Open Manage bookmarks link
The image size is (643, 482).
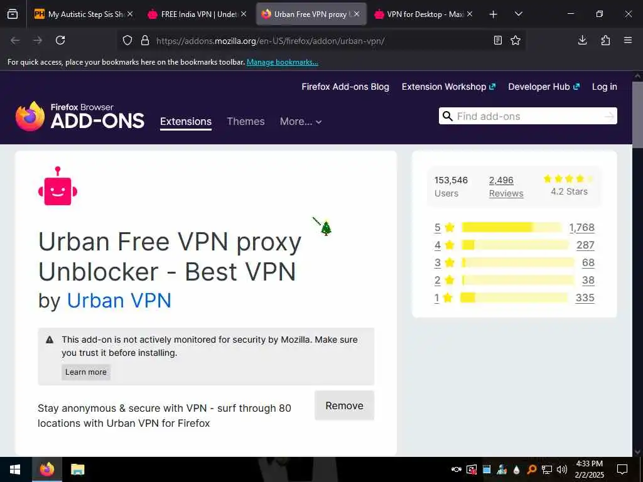coord(282,62)
